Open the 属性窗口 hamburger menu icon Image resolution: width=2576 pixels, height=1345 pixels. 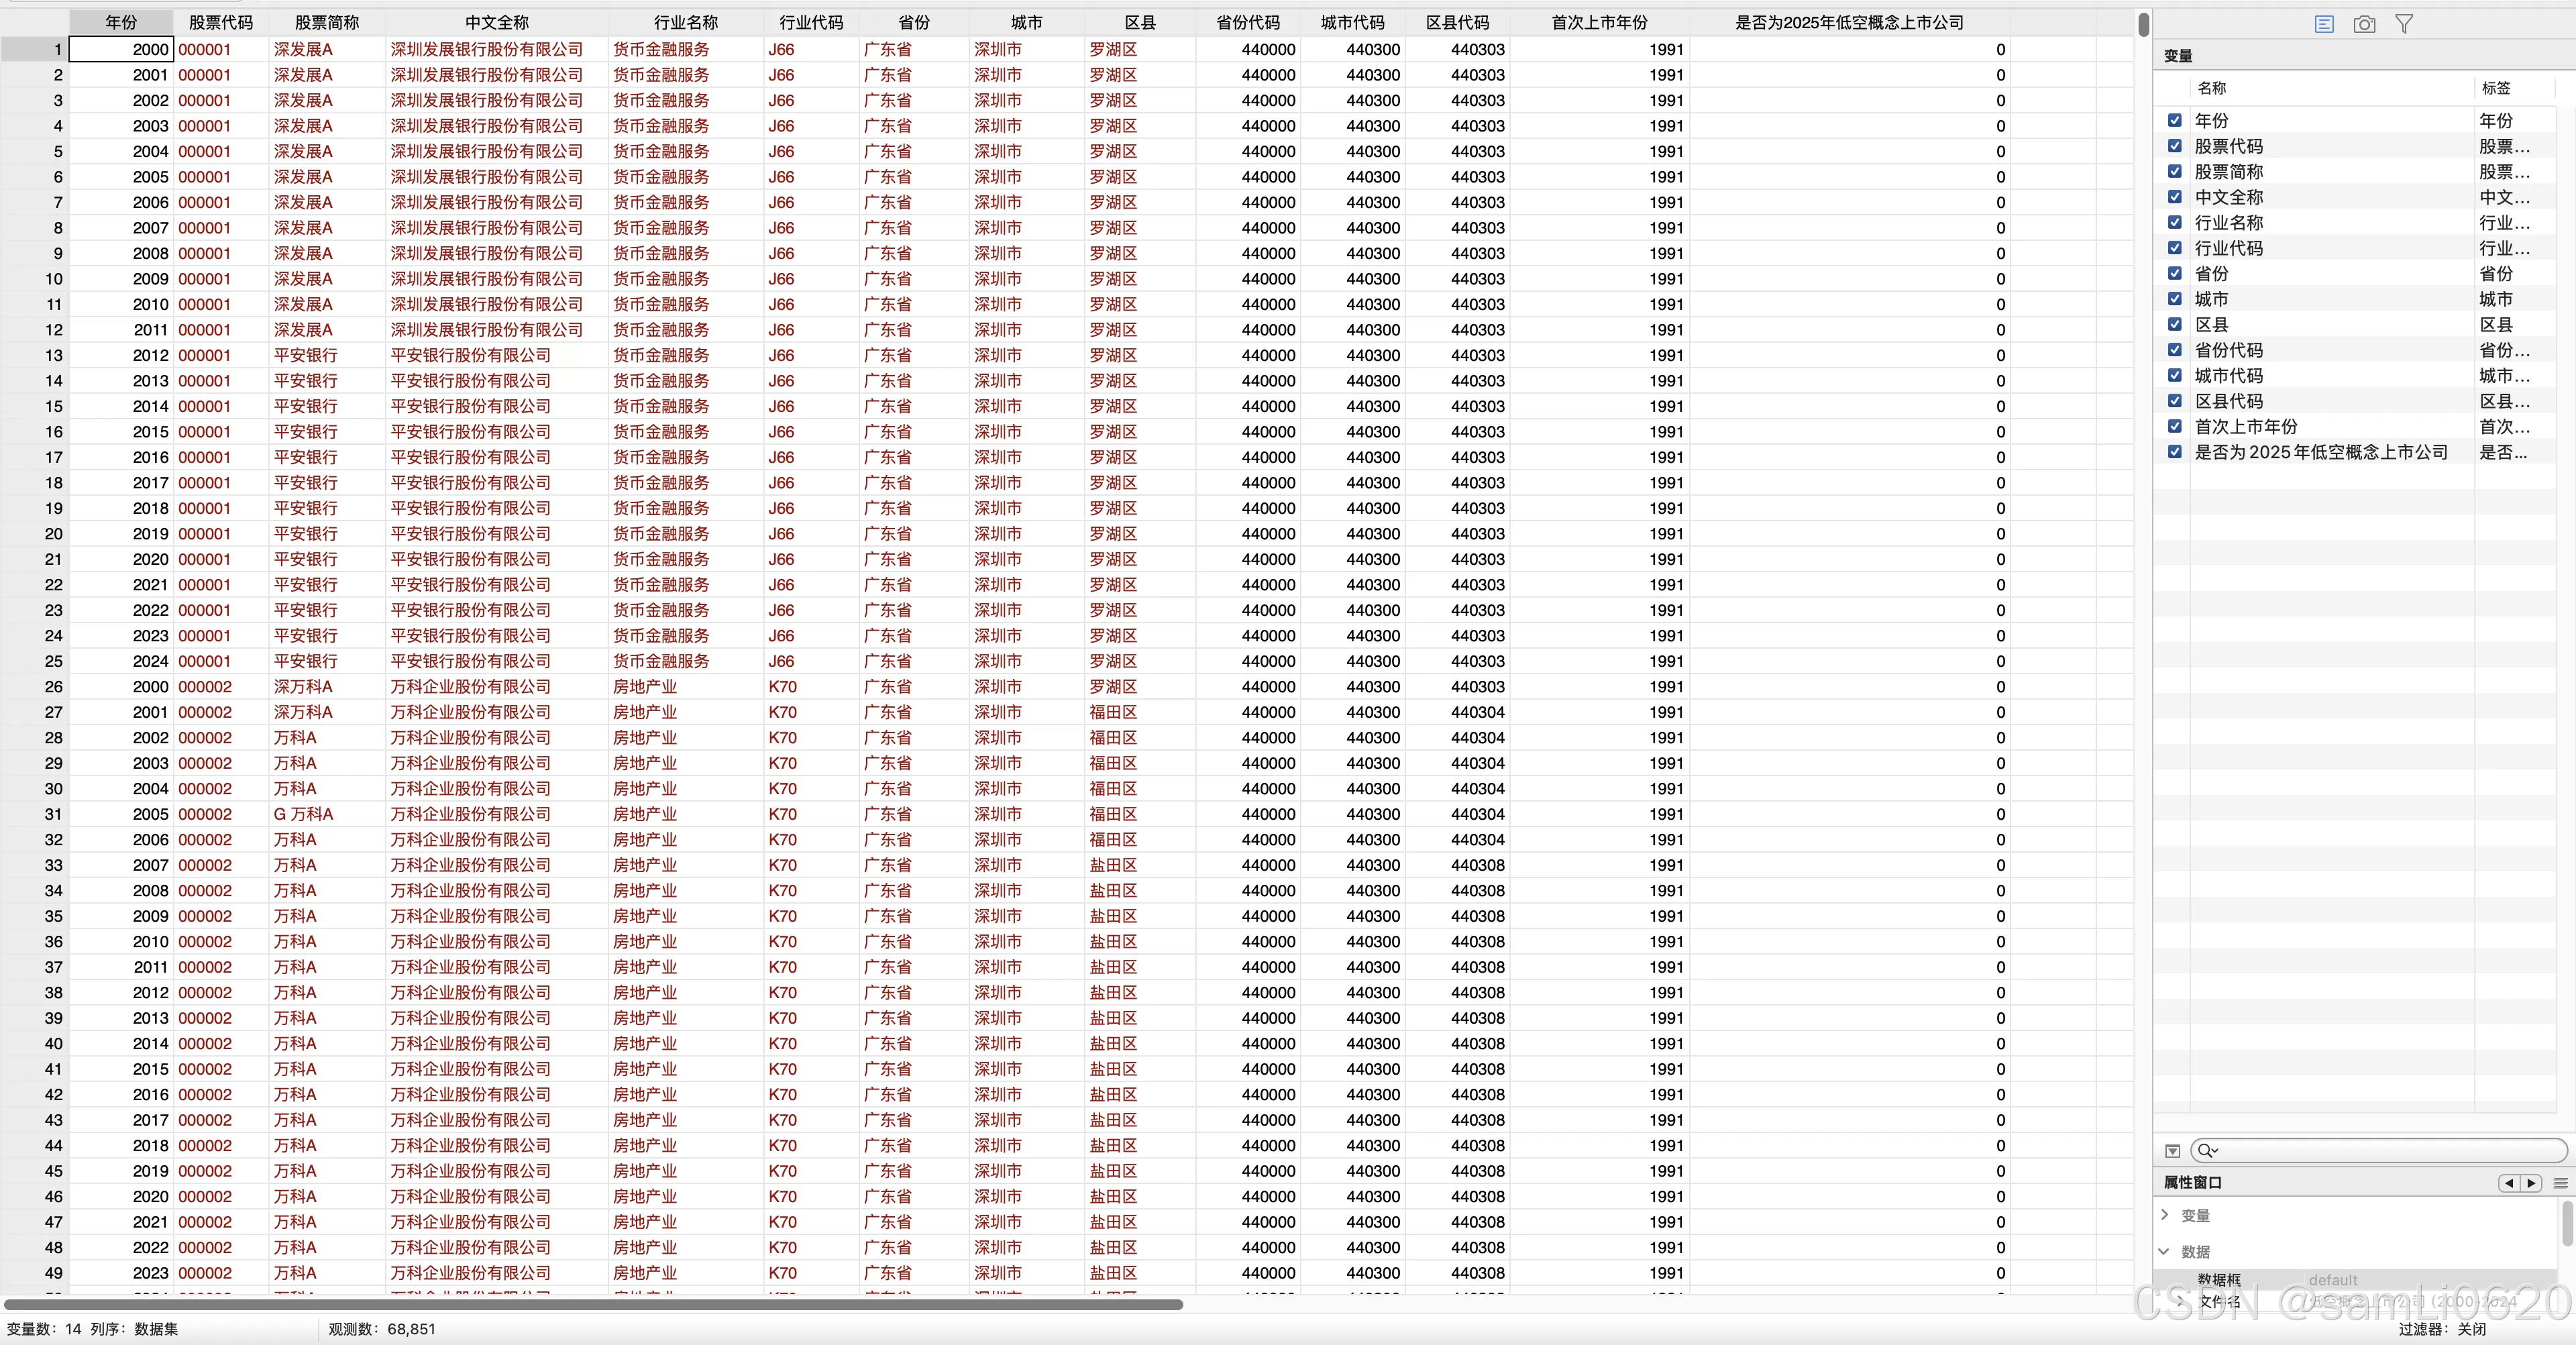pyautogui.click(x=2560, y=1183)
